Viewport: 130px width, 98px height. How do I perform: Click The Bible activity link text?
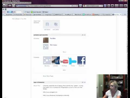pos(53,38)
